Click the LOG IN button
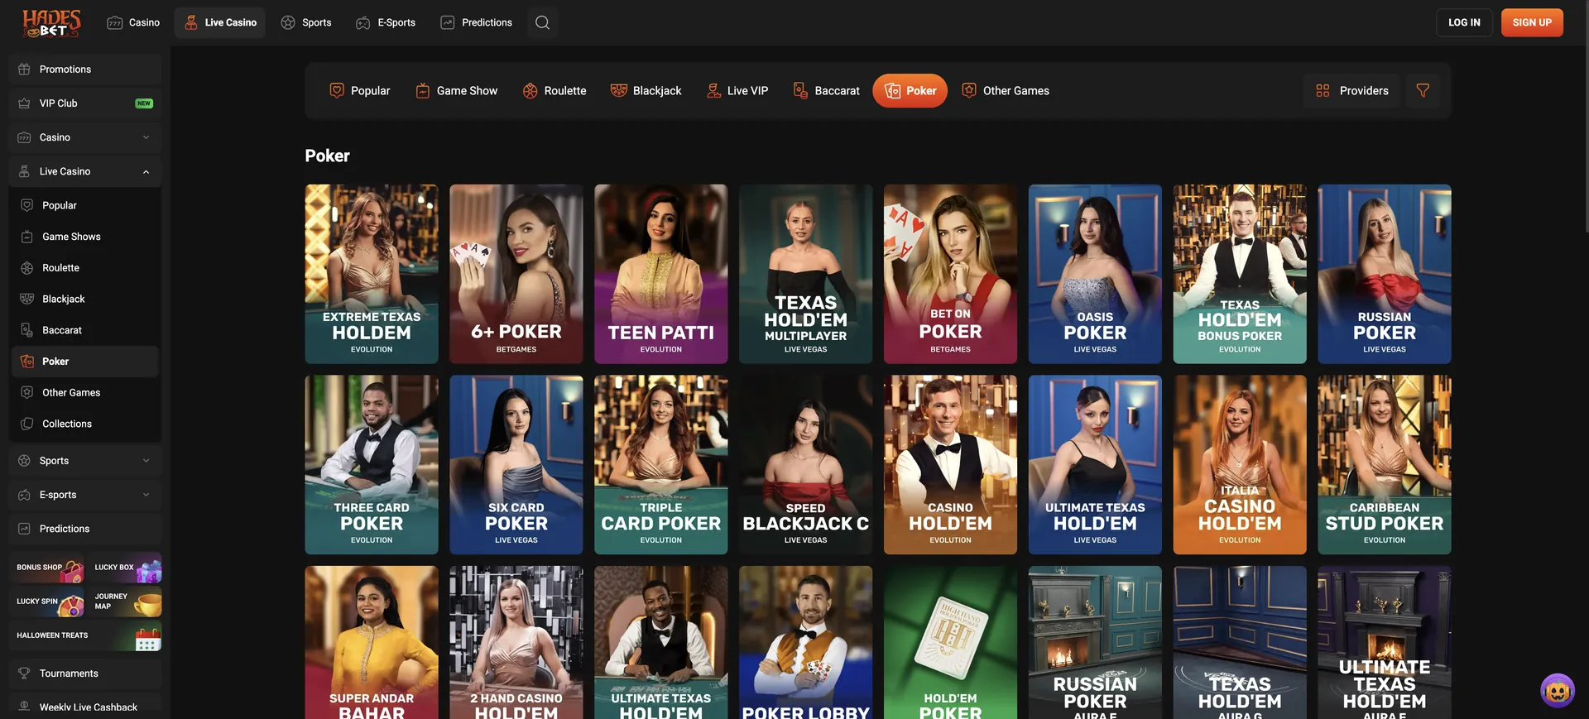1589x719 pixels. [x=1464, y=22]
